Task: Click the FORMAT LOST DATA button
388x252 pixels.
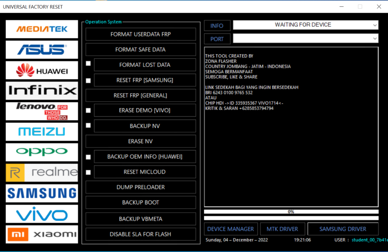Action: 145,65
